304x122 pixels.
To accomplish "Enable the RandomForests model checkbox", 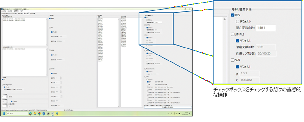I will [x=145, y=69].
